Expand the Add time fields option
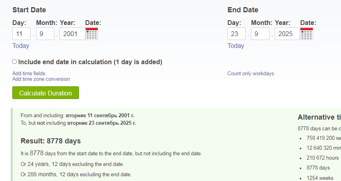The height and width of the screenshot is (181, 341). [29, 73]
